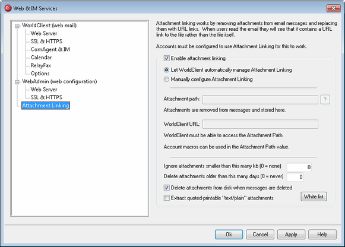345x247 pixels.
Task: Enable Extract quoted-printable text/plain attachments
Action: coord(166,198)
